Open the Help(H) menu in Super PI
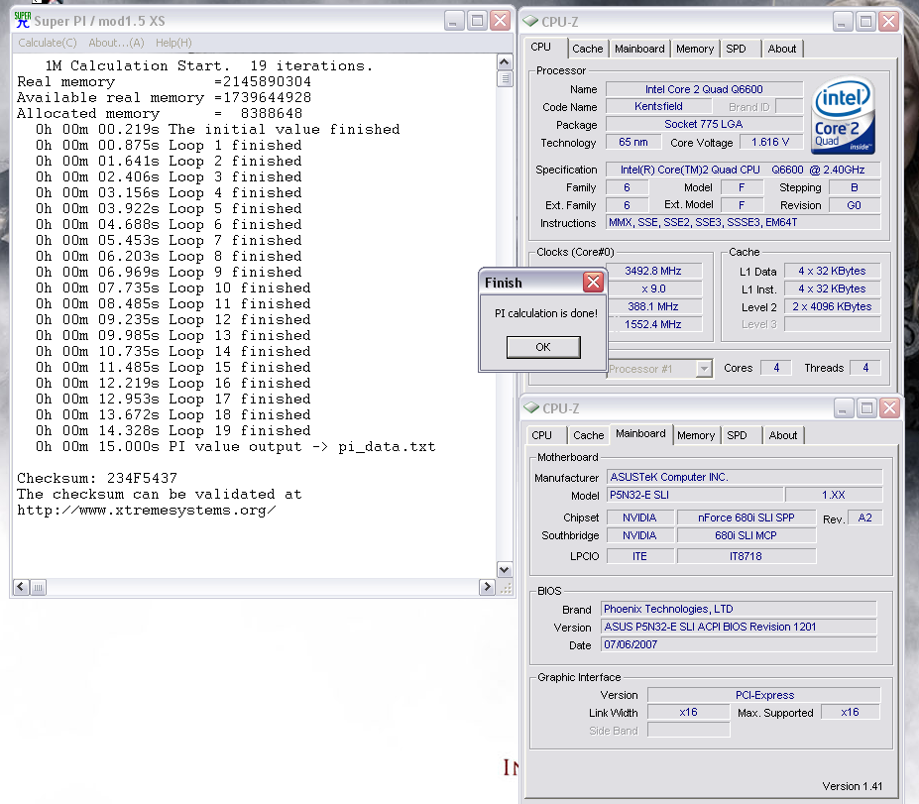Image resolution: width=919 pixels, height=804 pixels. (x=173, y=43)
